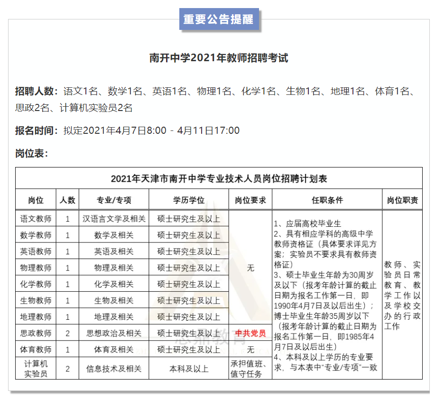Click the 体育及相关 cell
The width and height of the screenshot is (435, 399).
(x=114, y=349)
